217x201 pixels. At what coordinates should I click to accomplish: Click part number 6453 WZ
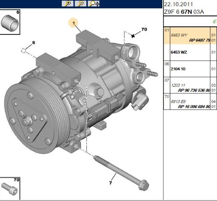[x=179, y=52]
